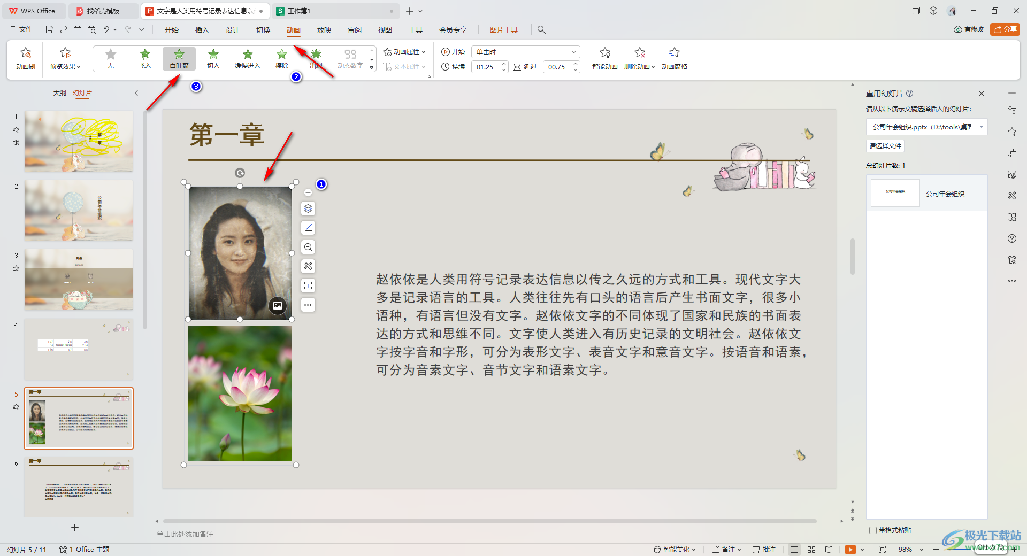Click the replace picture icon on portrait
This screenshot has height=556, width=1027.
click(278, 306)
